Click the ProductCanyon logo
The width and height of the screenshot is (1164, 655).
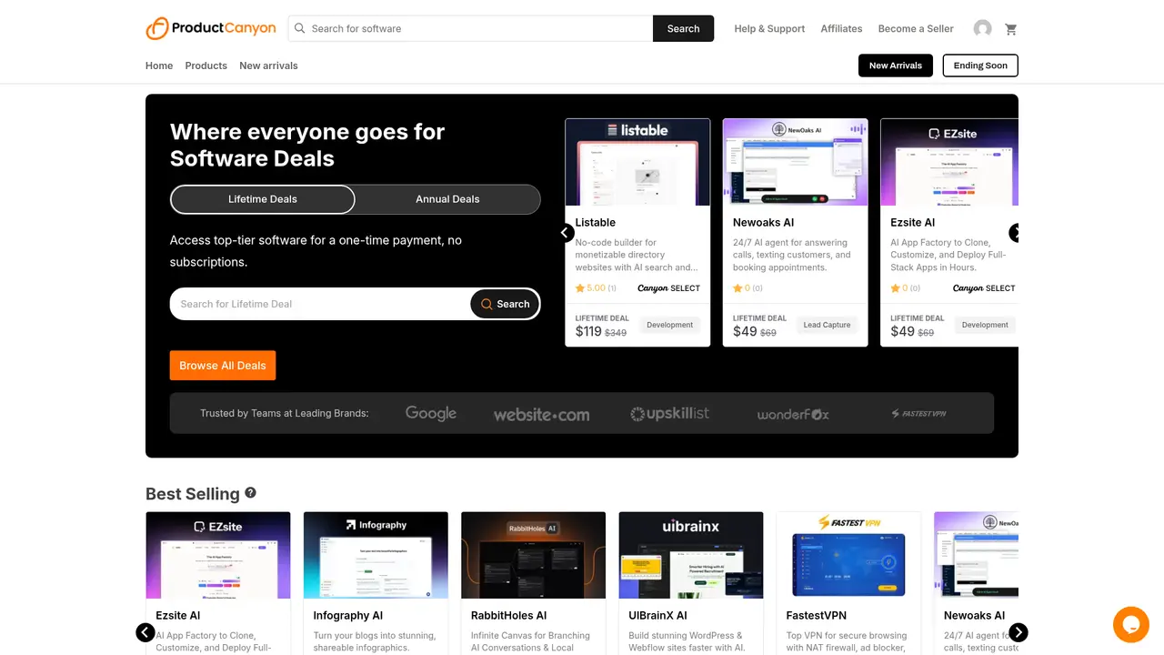(x=211, y=28)
